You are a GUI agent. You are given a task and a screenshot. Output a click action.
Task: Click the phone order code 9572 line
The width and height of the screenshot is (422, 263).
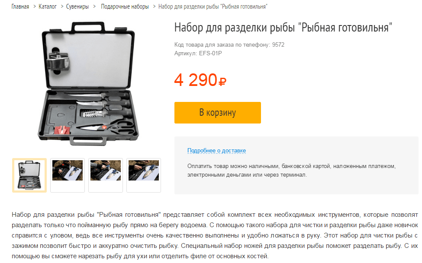(x=229, y=44)
